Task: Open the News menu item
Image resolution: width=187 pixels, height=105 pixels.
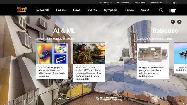Action: [77, 10]
